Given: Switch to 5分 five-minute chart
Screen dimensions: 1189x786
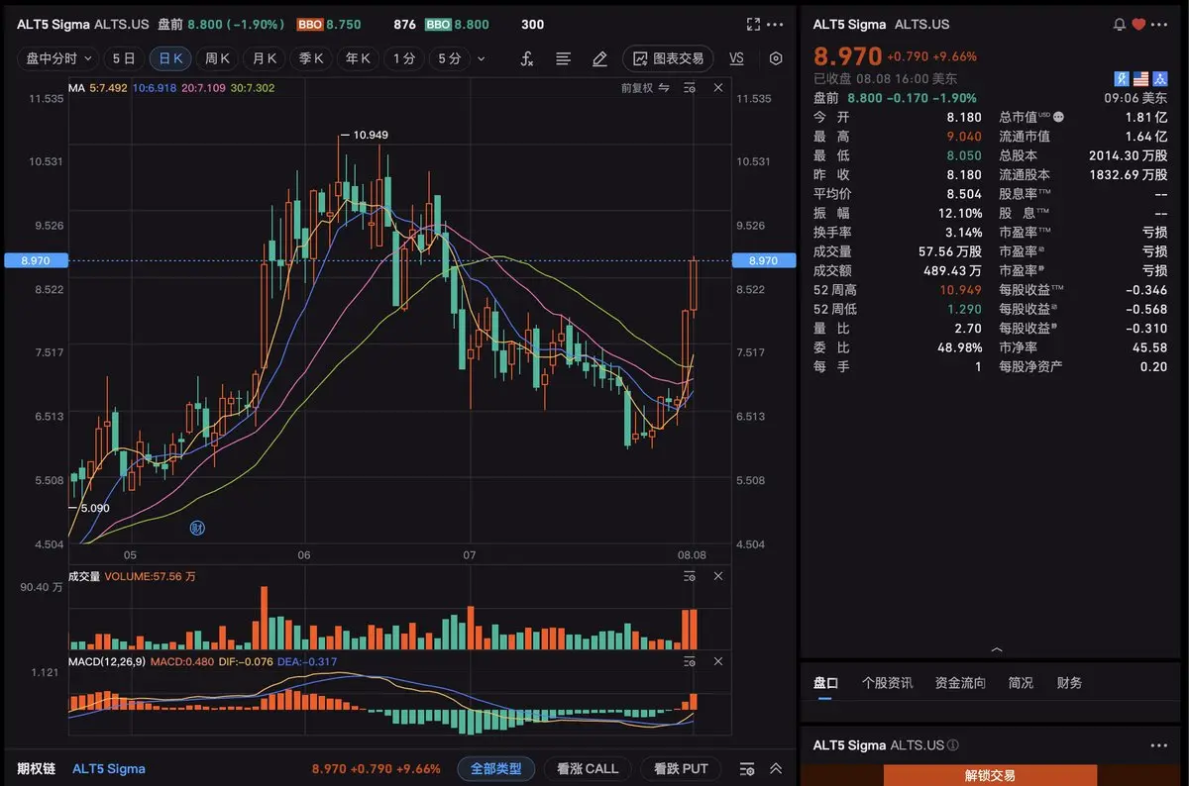Looking at the screenshot, I should click(450, 58).
